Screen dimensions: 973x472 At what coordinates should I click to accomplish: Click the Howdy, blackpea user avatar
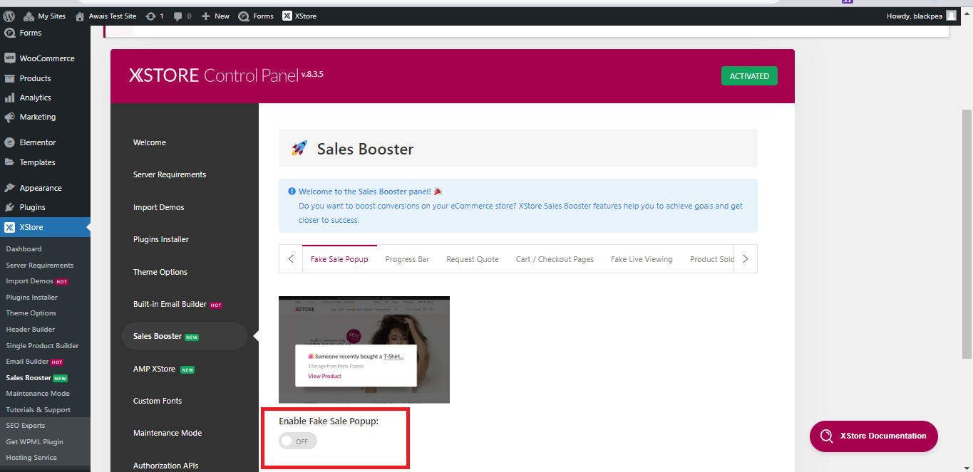coord(951,16)
